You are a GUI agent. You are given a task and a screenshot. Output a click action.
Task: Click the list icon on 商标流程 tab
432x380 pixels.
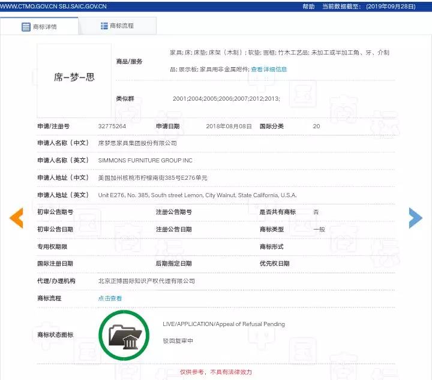pos(104,26)
